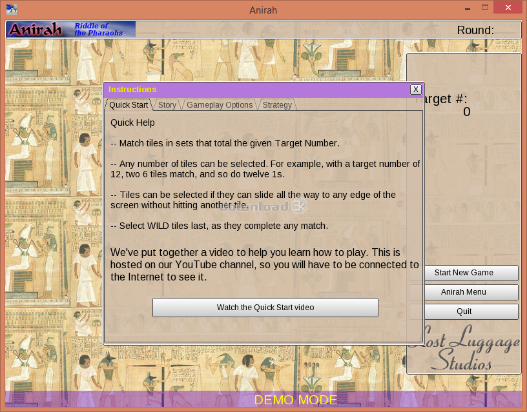This screenshot has height=412, width=527.
Task: Click the Round: label
Action: click(475, 30)
